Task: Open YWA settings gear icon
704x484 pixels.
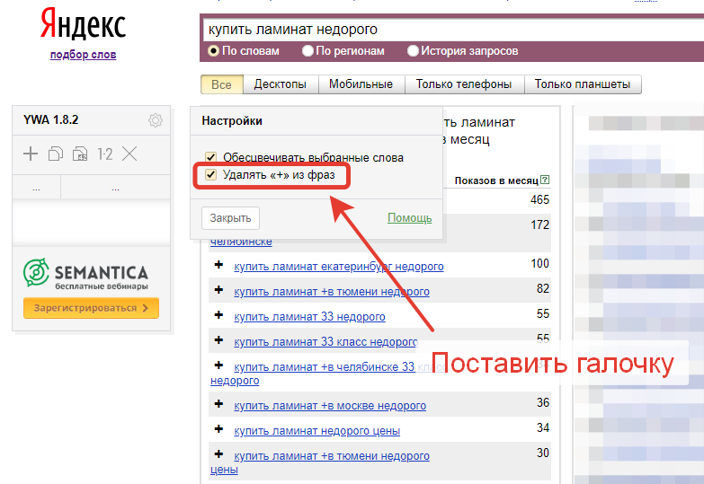Action: (156, 120)
